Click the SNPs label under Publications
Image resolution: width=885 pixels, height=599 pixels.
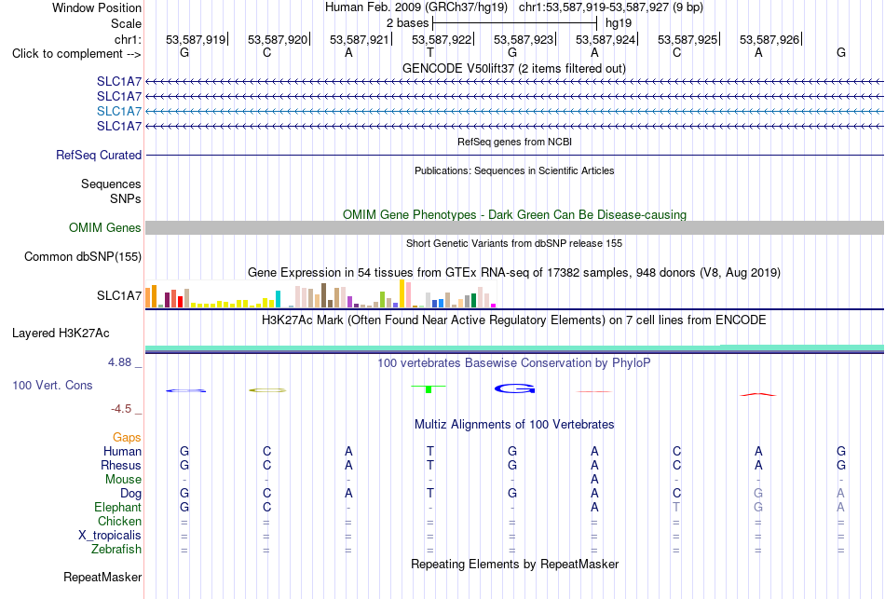click(x=126, y=198)
